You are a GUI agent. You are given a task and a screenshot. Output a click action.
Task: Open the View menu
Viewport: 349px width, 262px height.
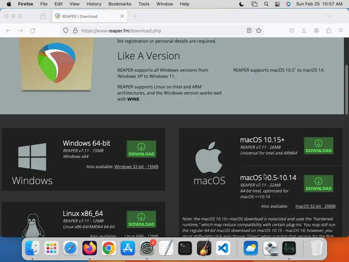point(74,4)
